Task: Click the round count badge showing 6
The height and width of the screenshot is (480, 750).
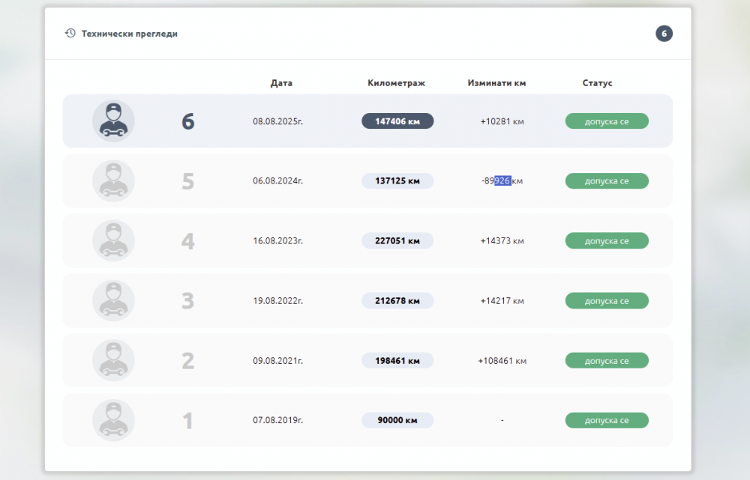Action: click(664, 34)
